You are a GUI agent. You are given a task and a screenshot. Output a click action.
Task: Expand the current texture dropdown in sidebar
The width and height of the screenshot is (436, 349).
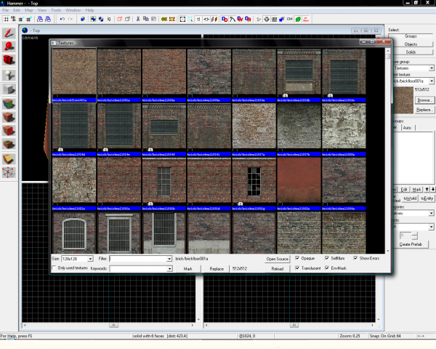(431, 81)
